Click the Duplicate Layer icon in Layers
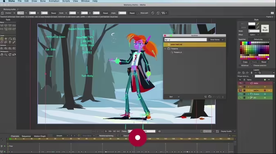The image size is (276, 154). [243, 73]
